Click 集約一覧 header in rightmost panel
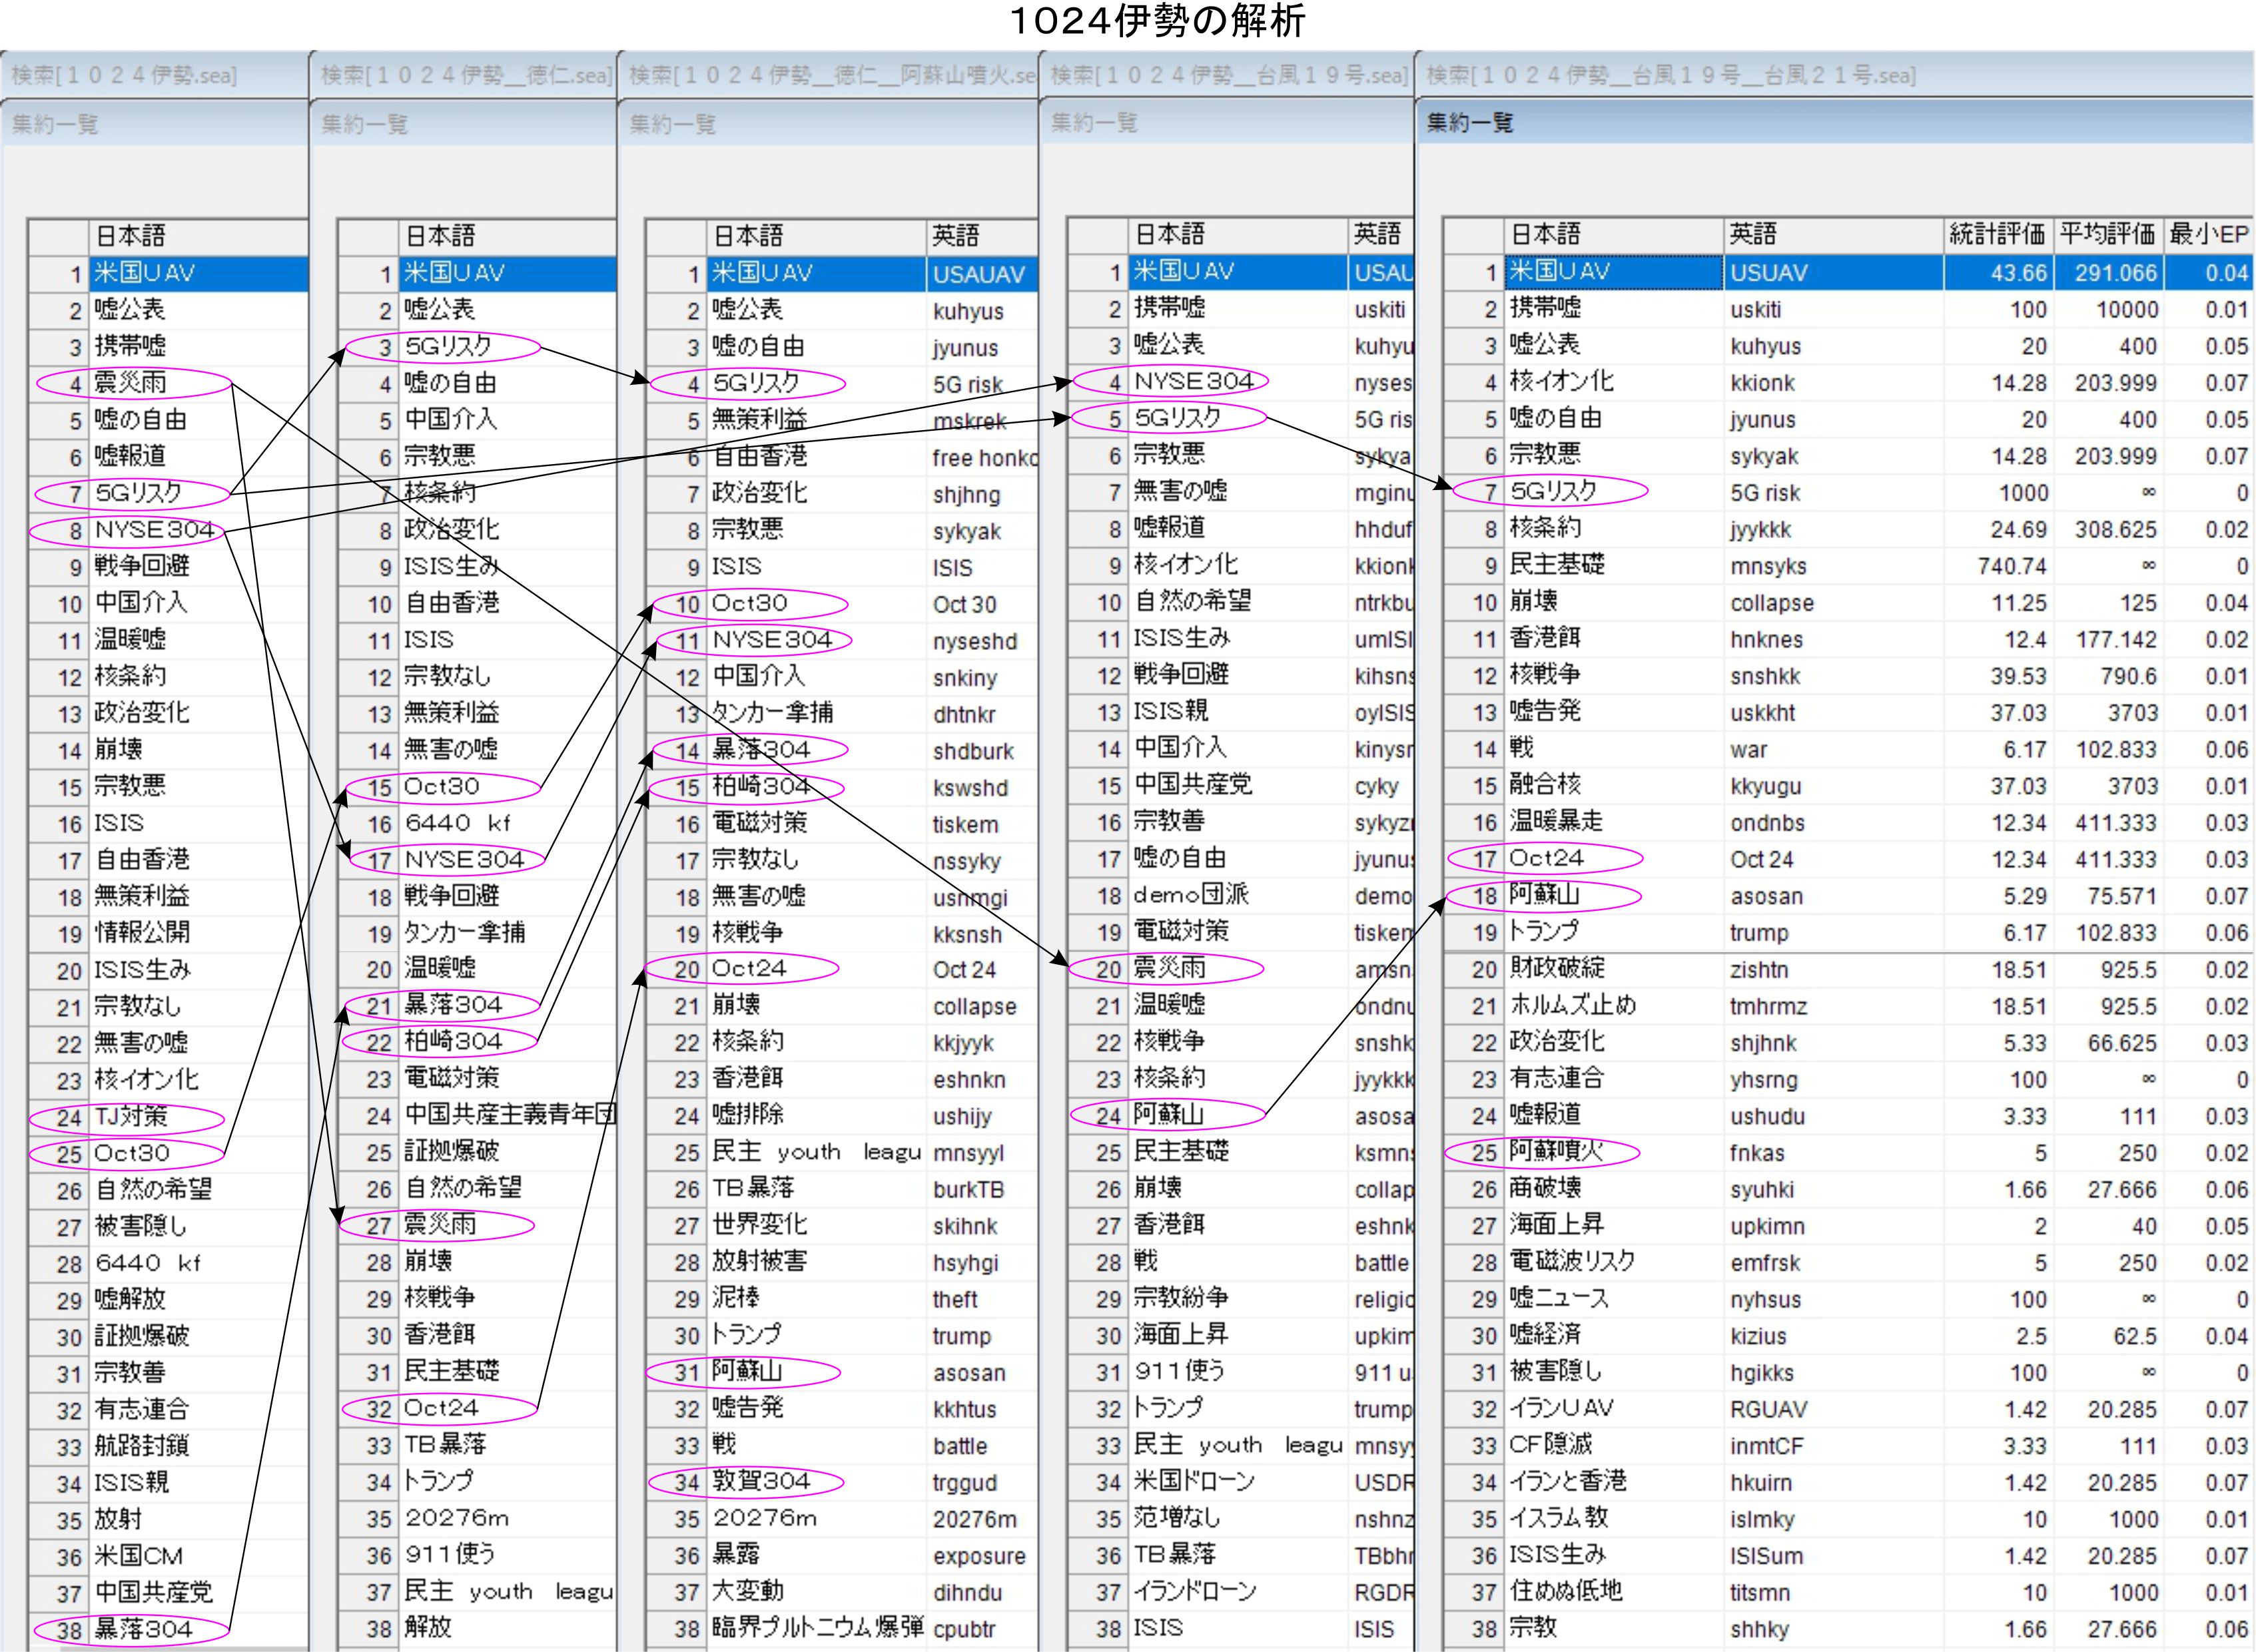Image resolution: width=2256 pixels, height=1652 pixels. click(1469, 123)
